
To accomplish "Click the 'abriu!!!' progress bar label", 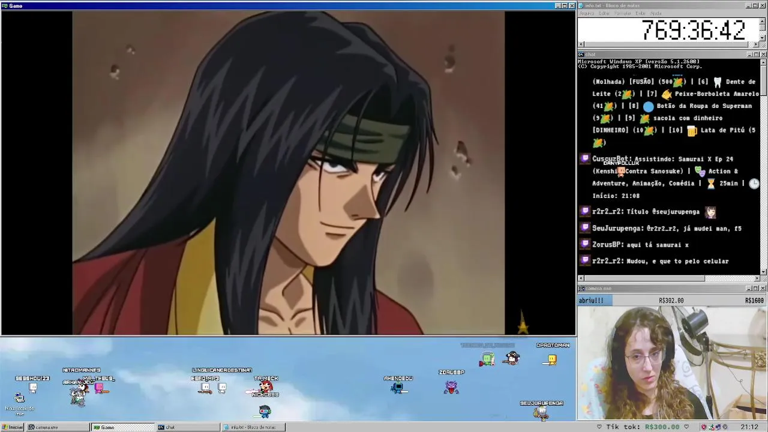I will (x=591, y=301).
